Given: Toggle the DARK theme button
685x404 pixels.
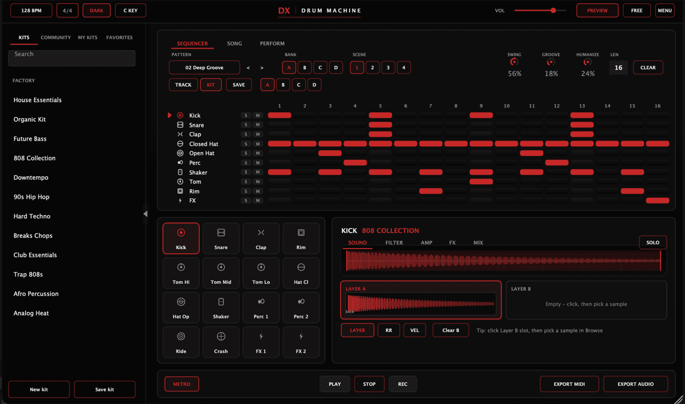Looking at the screenshot, I should pyautogui.click(x=96, y=10).
